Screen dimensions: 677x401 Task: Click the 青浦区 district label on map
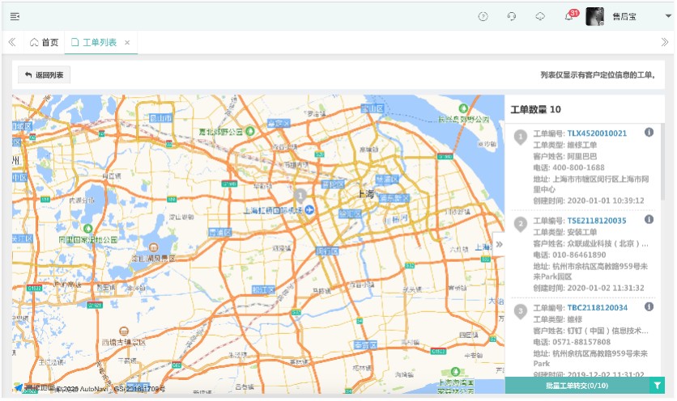[220, 232]
